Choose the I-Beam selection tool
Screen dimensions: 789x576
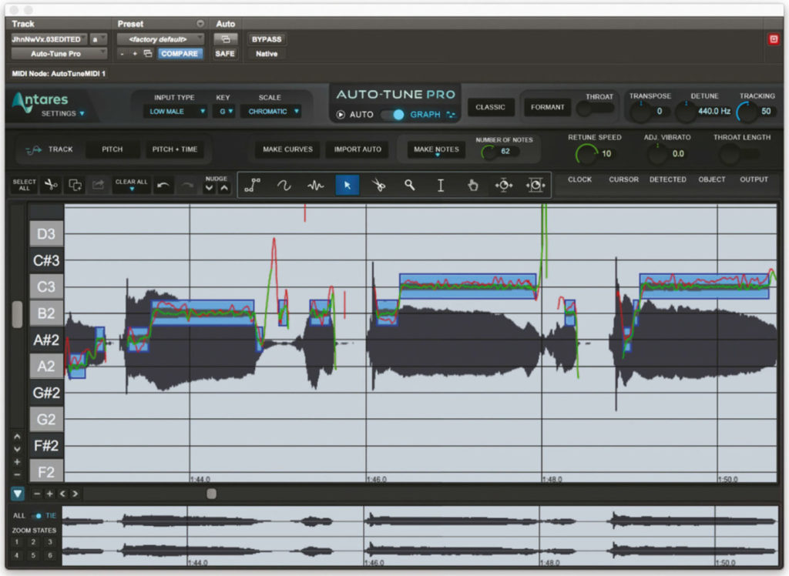[x=441, y=185]
